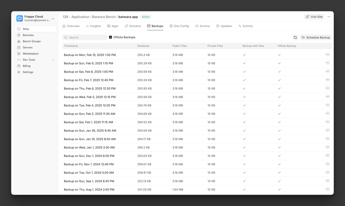Uncheck the Offsite Backups checkbox
345x206 pixels.
tap(111, 37)
